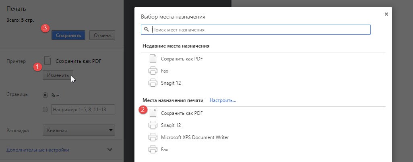Click printer icon beside Microsoft XPS Document Writer
This screenshot has height=162, width=413.
153,137
